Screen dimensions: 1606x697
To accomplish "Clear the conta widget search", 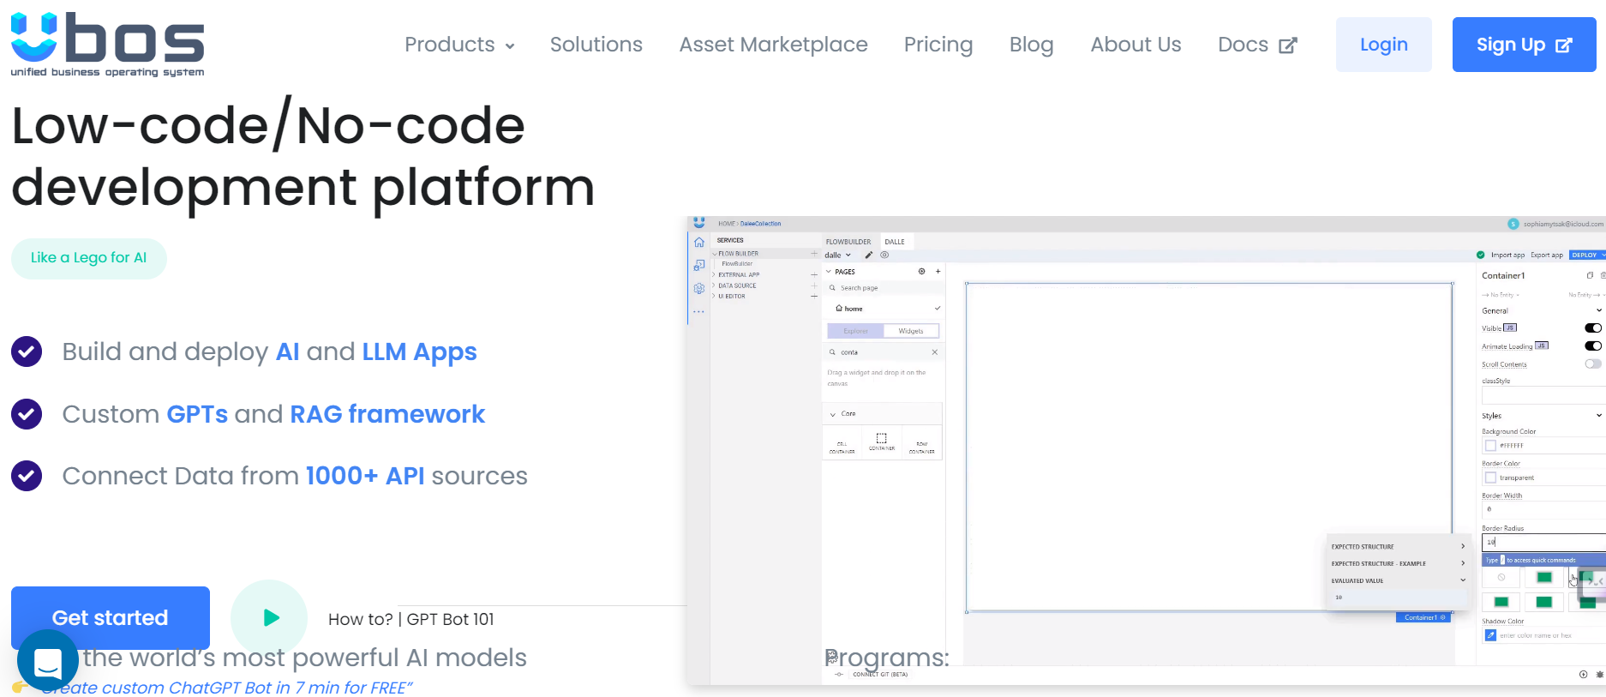I will point(935,352).
